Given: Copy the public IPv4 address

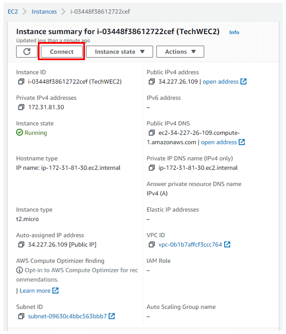Looking at the screenshot, I should (x=152, y=82).
